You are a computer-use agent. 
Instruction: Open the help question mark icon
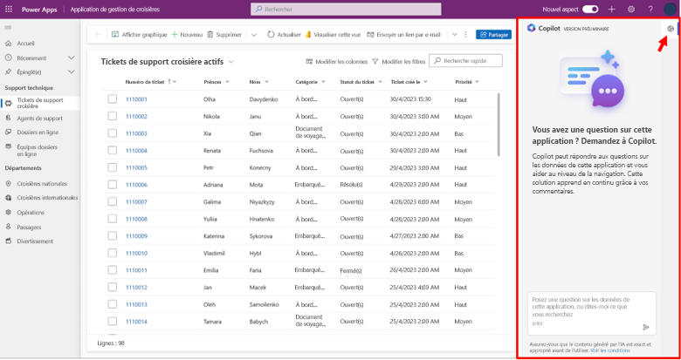[x=650, y=9]
